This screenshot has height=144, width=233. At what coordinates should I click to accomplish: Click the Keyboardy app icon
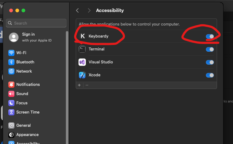[82, 36]
